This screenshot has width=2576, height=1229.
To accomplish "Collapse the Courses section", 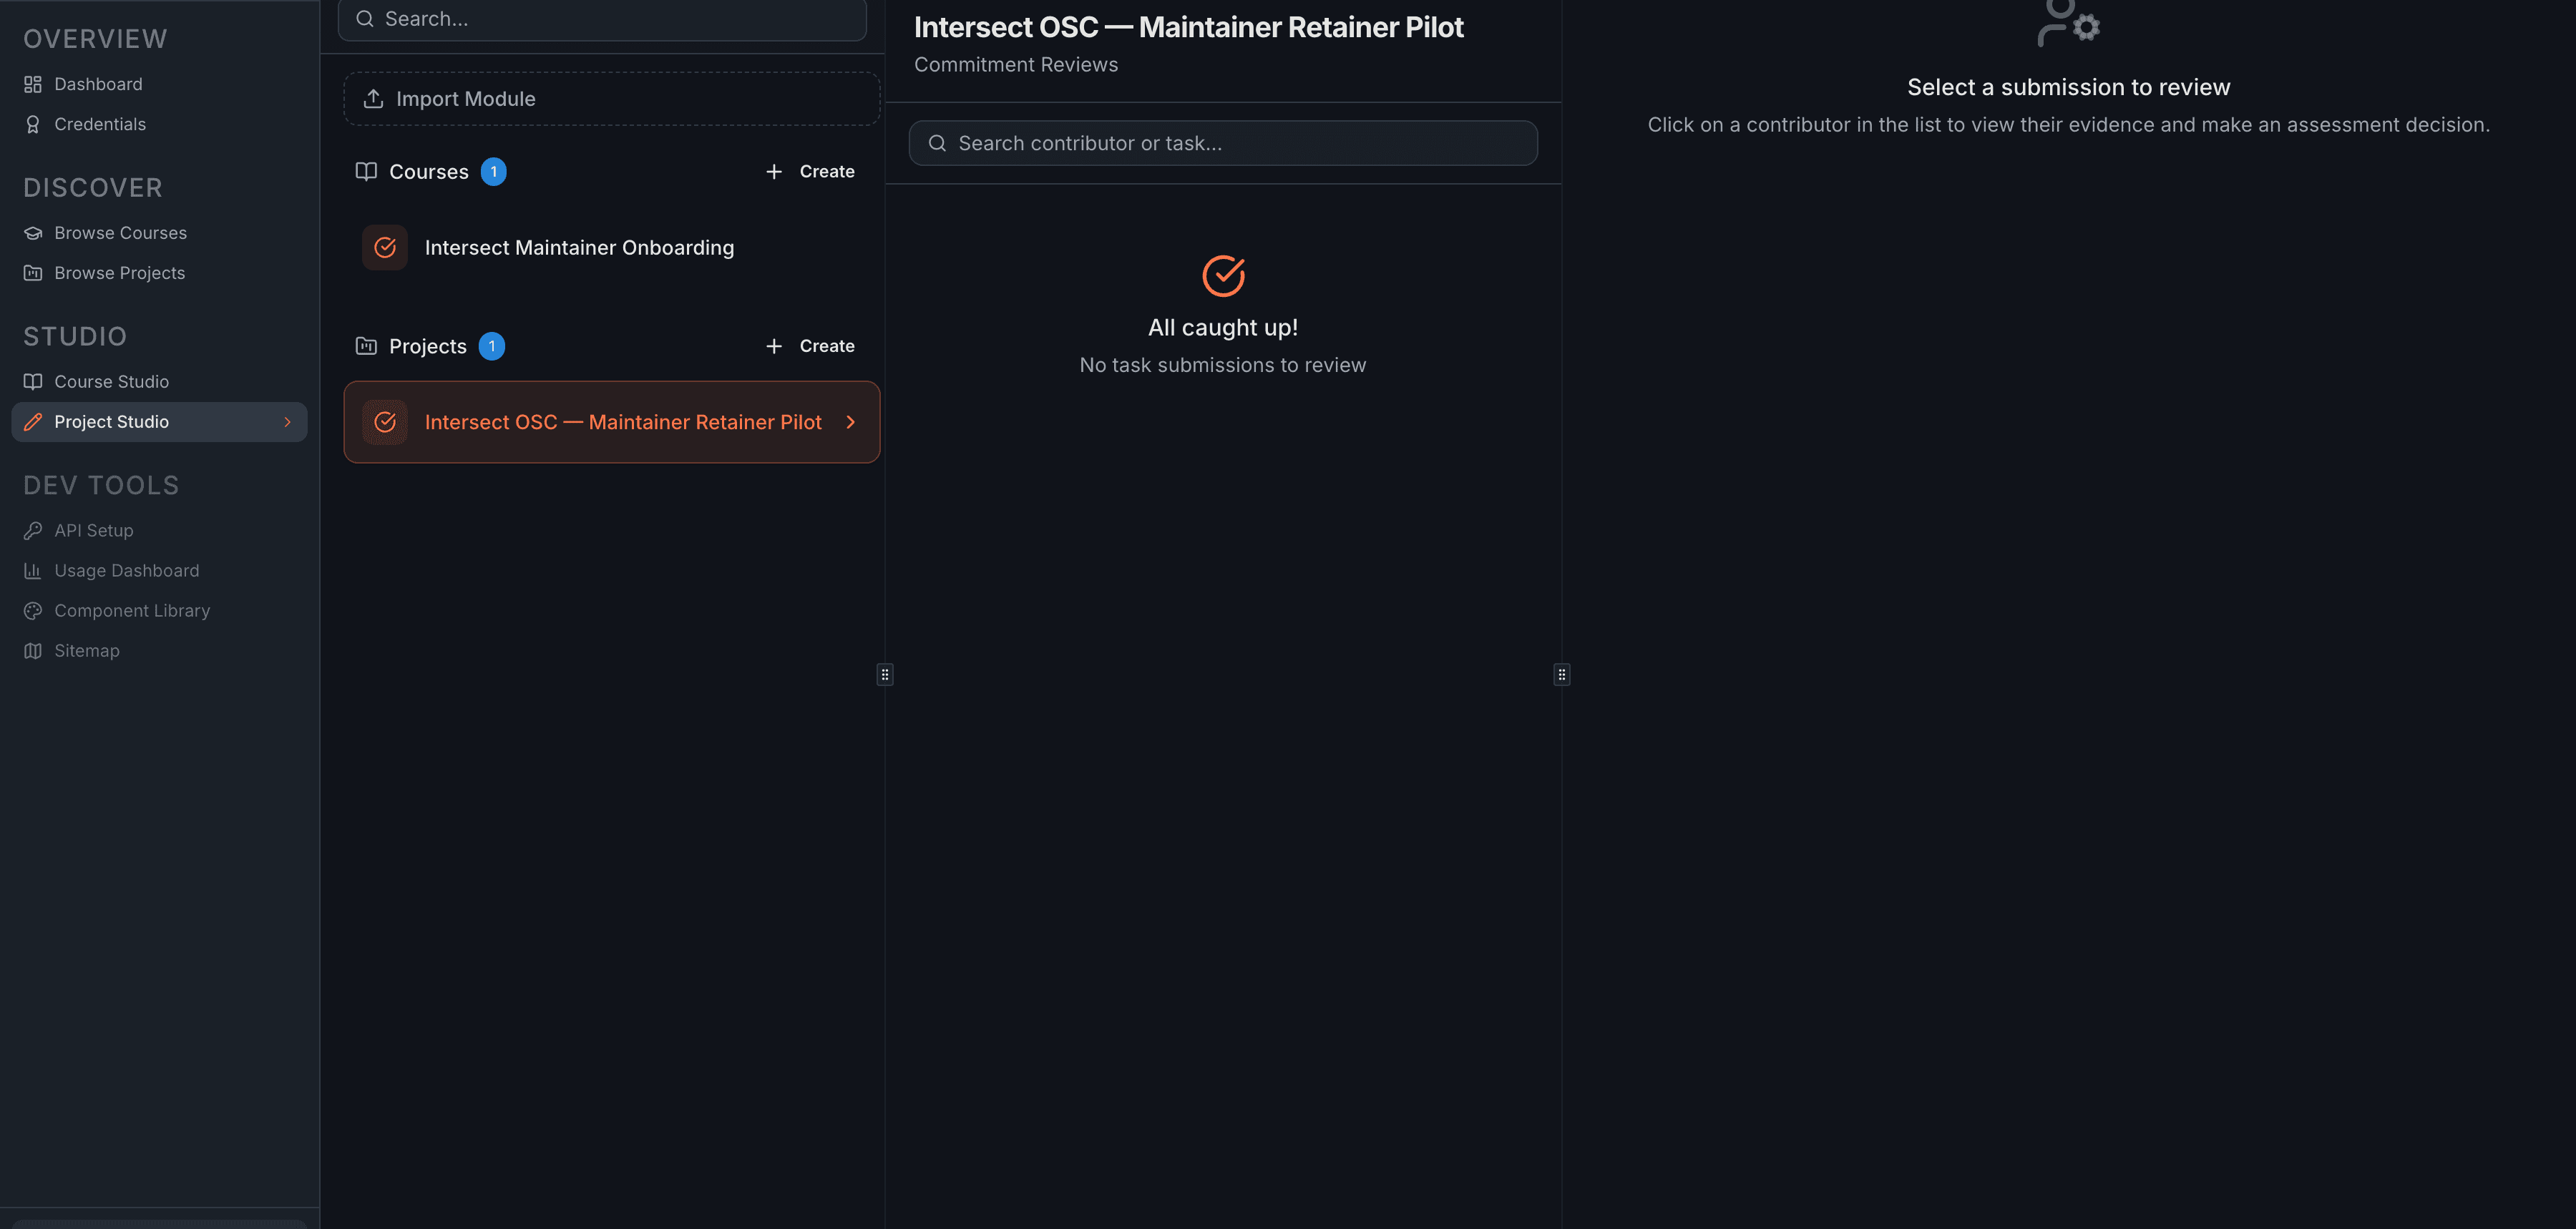I will (429, 171).
